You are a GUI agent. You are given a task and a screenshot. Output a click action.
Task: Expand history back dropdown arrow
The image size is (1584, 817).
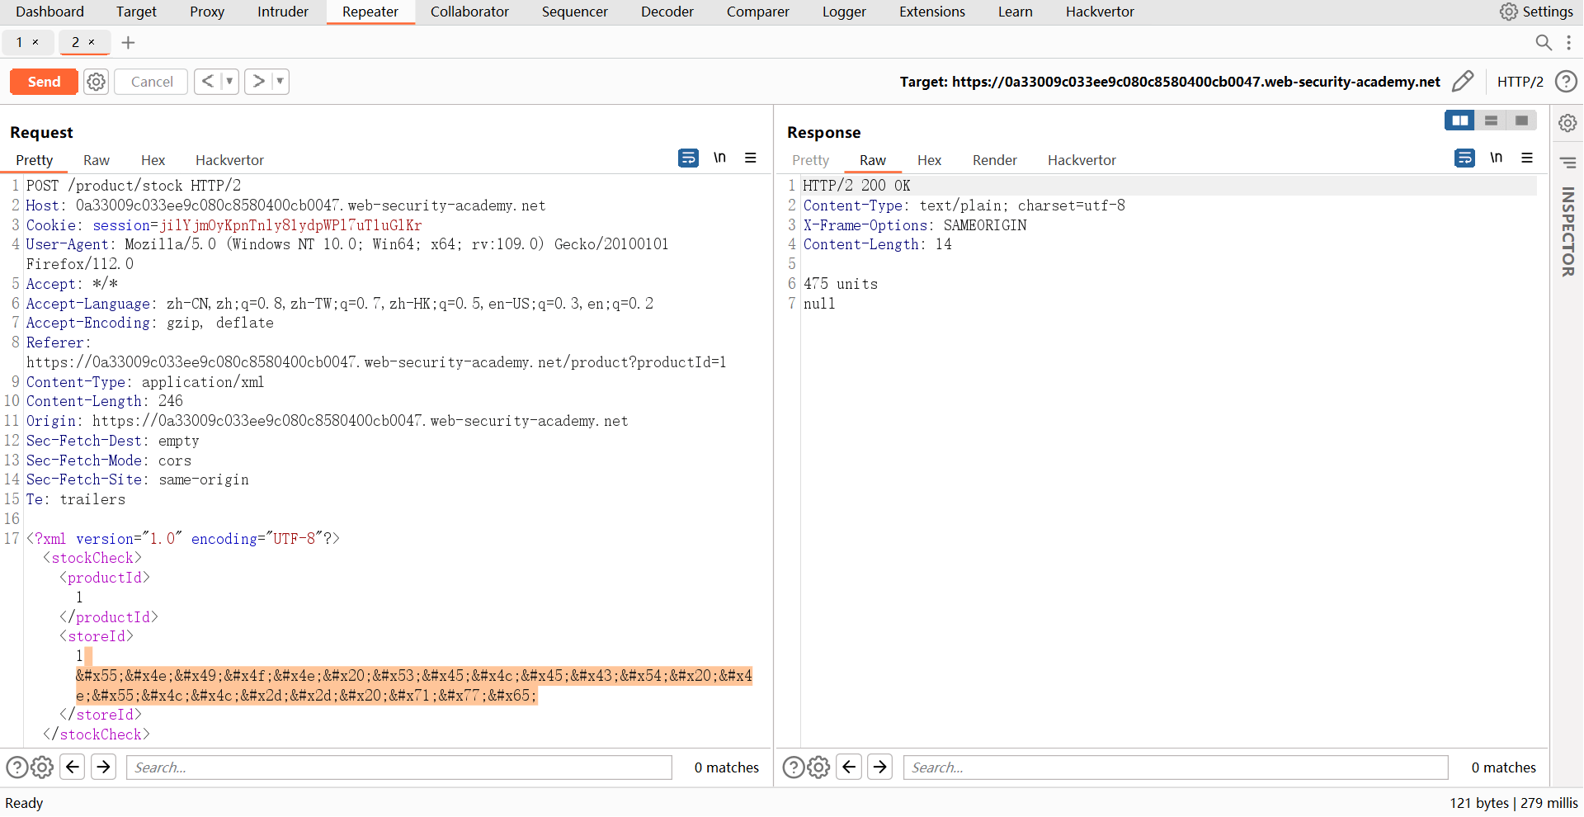click(x=229, y=82)
